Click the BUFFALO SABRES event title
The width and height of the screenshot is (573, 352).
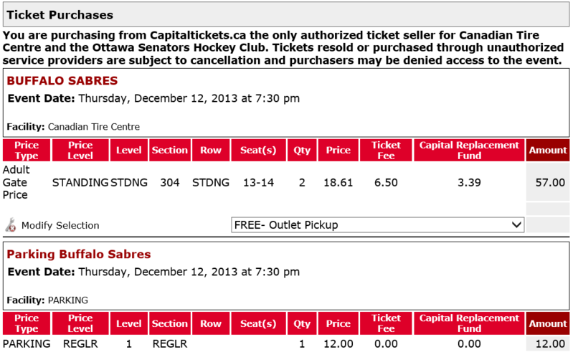click(62, 81)
